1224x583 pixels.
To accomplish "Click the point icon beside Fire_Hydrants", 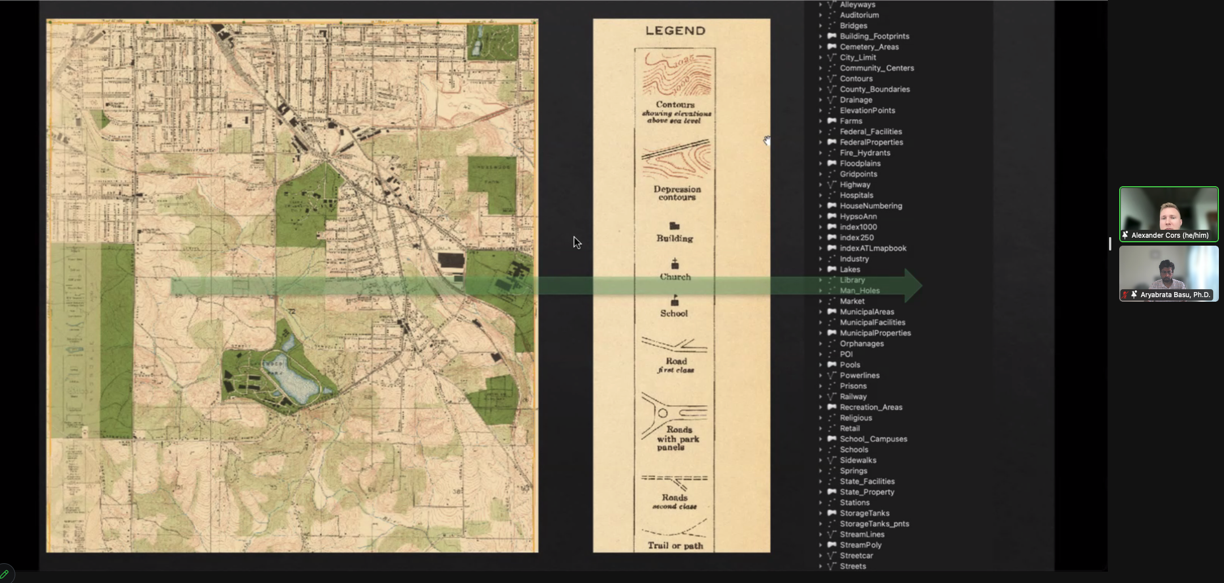I will pos(832,153).
